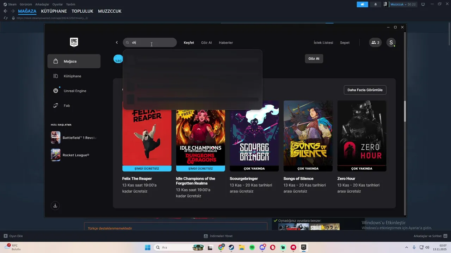451x253 pixels.
Task: Open Epic friends list showing 2
Action: (375, 43)
